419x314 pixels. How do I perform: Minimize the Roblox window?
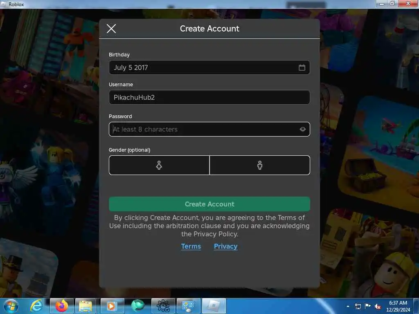click(382, 3)
